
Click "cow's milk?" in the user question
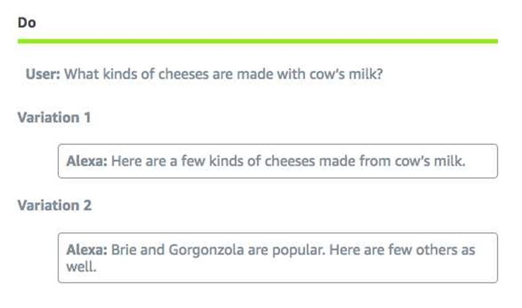point(346,74)
